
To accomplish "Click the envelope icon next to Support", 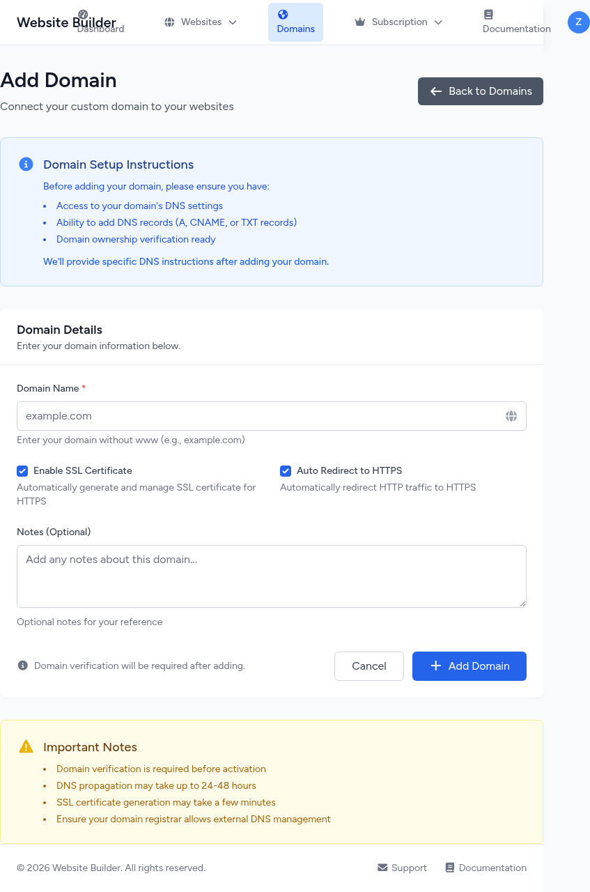I will point(382,868).
